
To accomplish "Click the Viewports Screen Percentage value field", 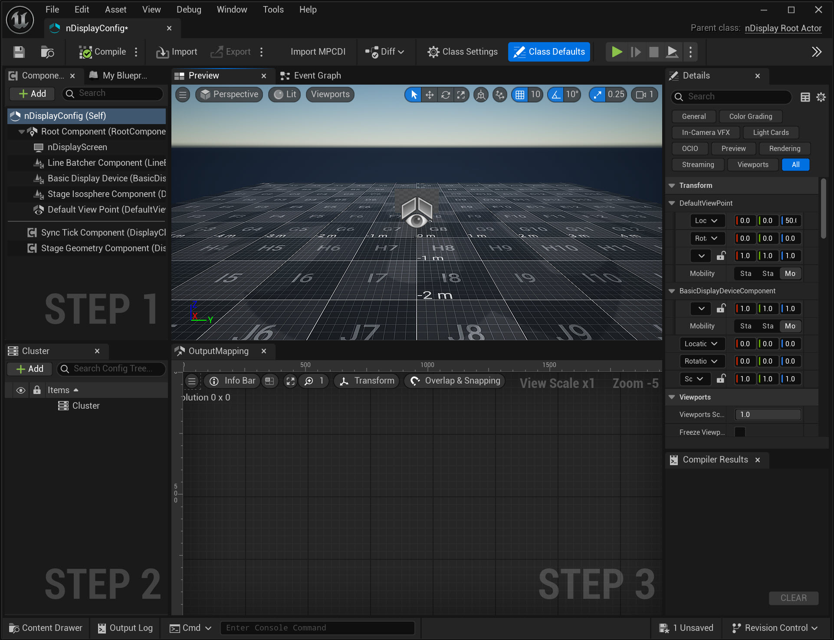I will (767, 415).
